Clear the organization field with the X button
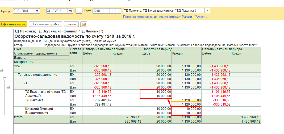The image size is (284, 134). click(207, 11)
